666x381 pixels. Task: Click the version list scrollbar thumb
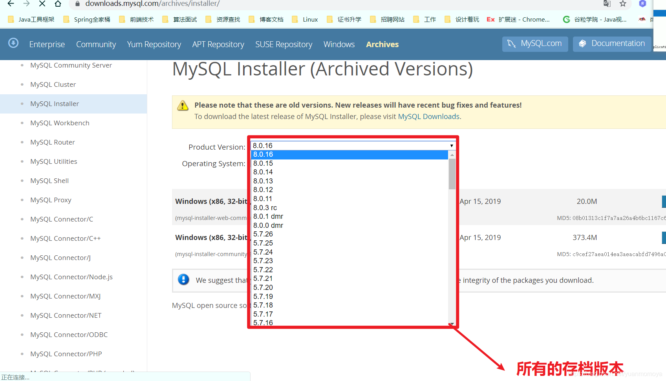point(452,174)
